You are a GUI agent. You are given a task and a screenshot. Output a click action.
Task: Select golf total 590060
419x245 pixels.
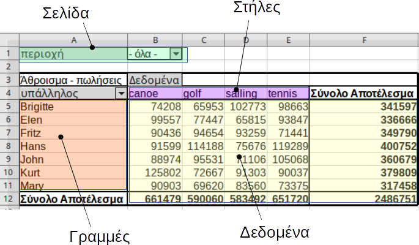click(204, 198)
